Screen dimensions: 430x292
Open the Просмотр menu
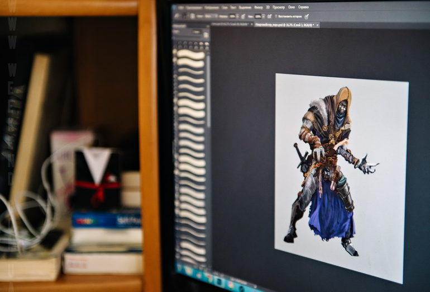pyautogui.click(x=279, y=7)
